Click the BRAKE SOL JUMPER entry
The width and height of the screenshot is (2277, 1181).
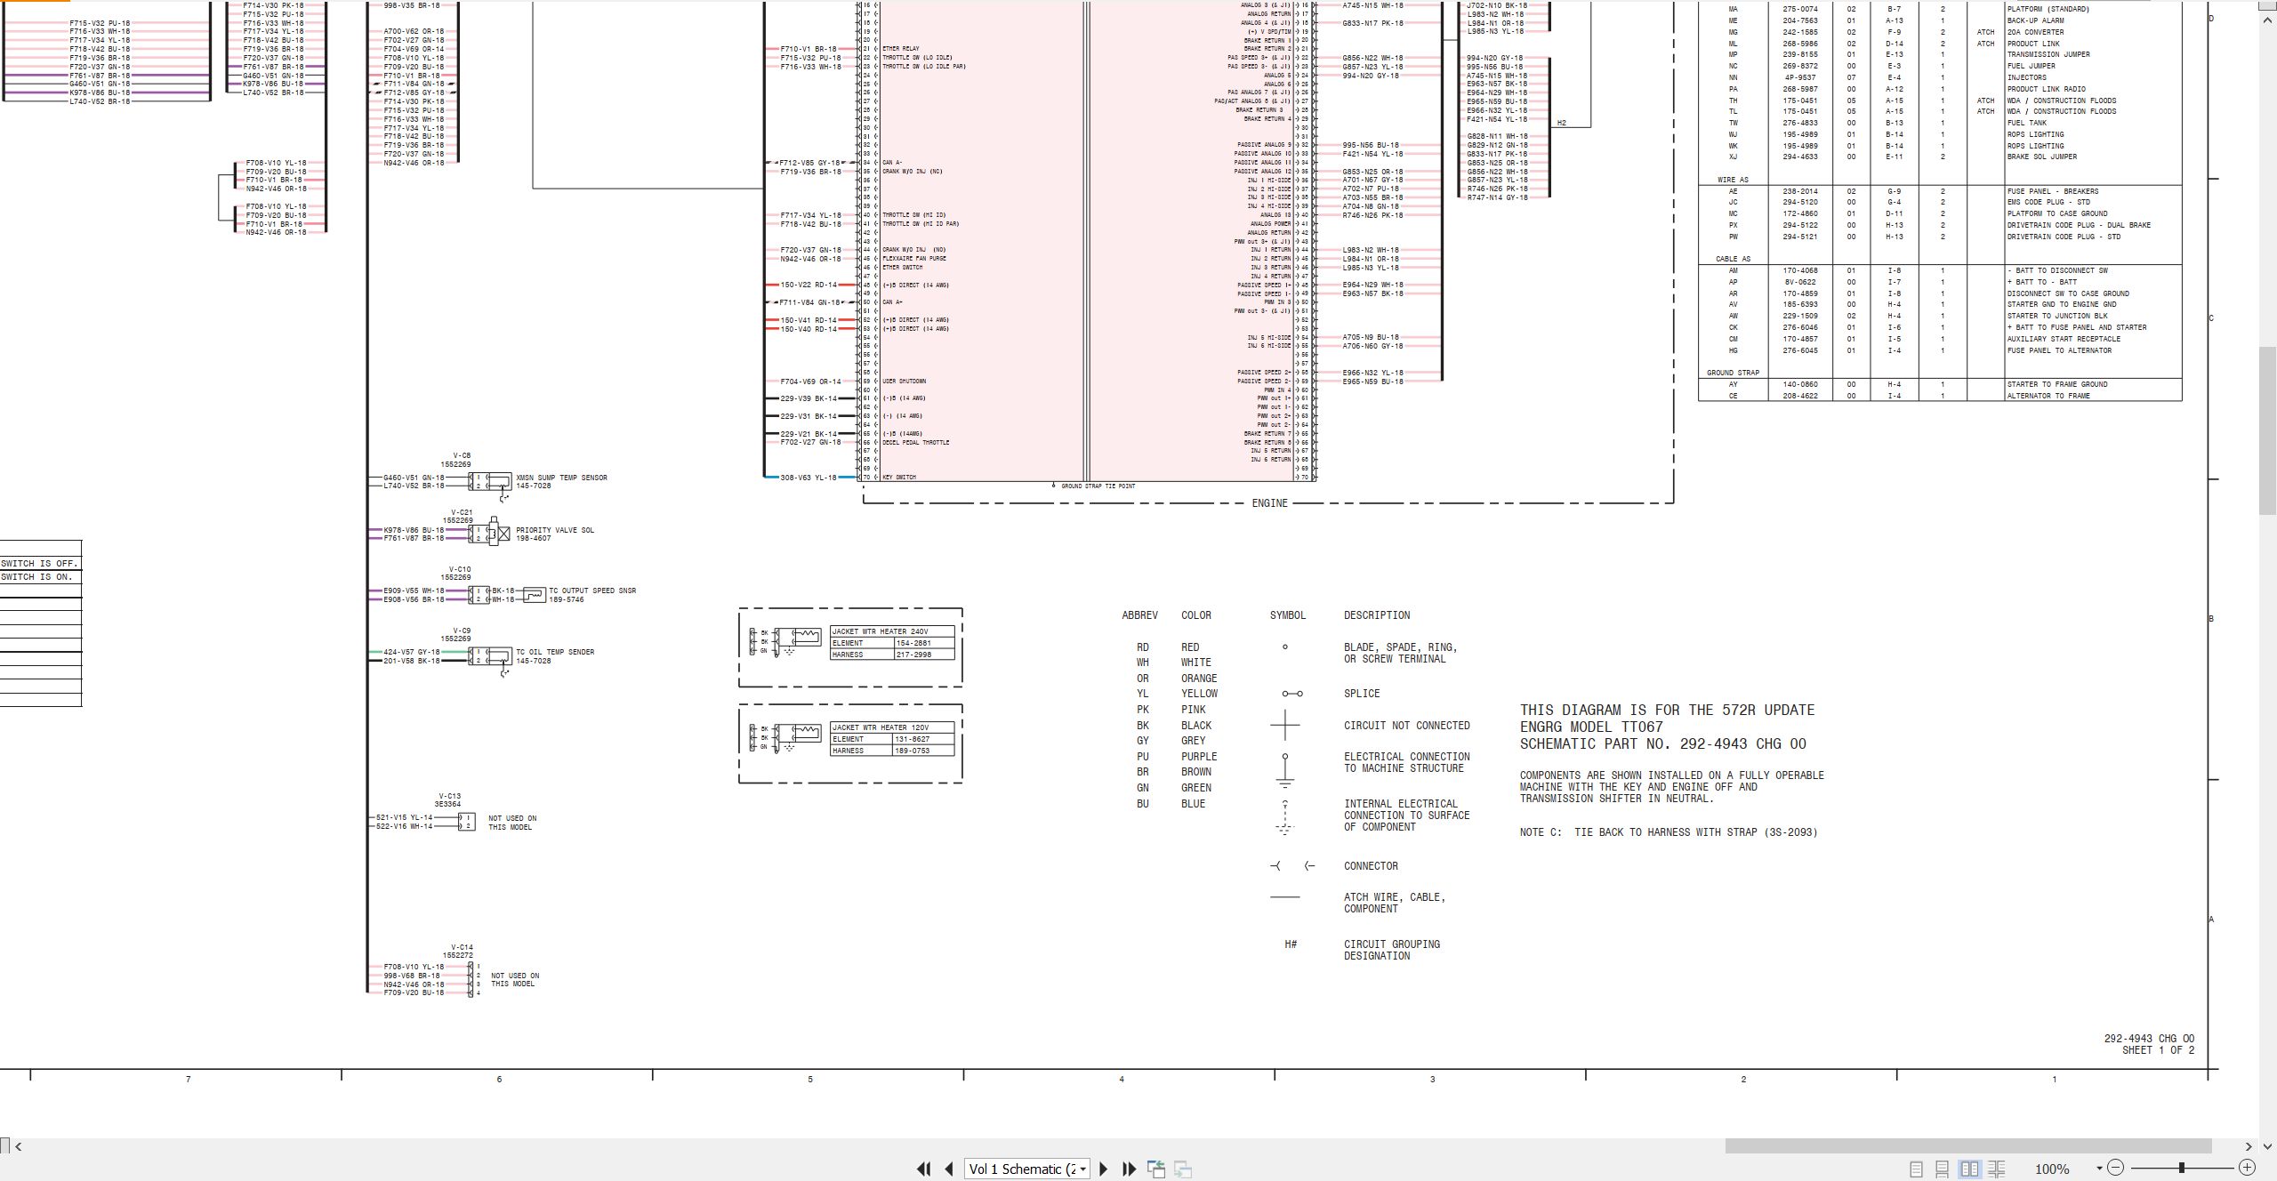pos(2041,157)
